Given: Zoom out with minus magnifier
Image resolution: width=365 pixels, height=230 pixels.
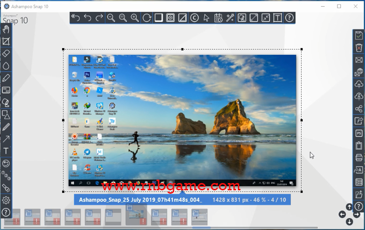Looking at the screenshot, I should (x=111, y=18).
